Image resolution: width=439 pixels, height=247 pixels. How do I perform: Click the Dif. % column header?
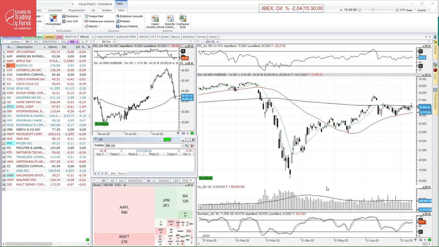tap(80, 47)
